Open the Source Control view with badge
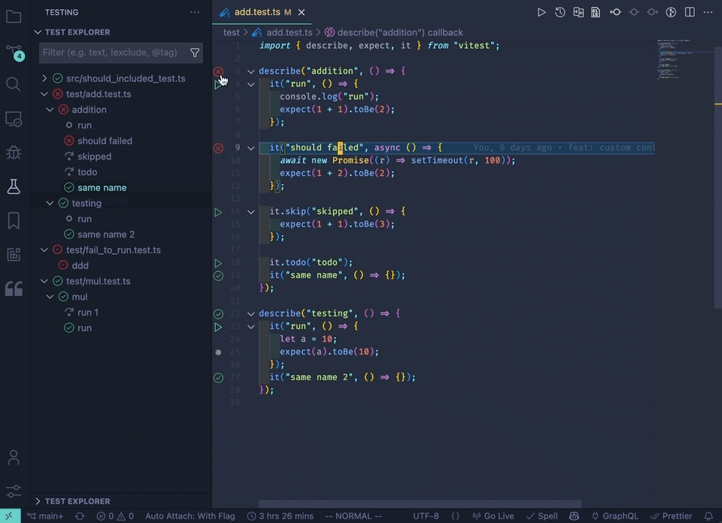 pos(14,51)
